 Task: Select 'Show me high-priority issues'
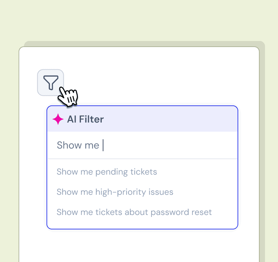click(x=114, y=192)
